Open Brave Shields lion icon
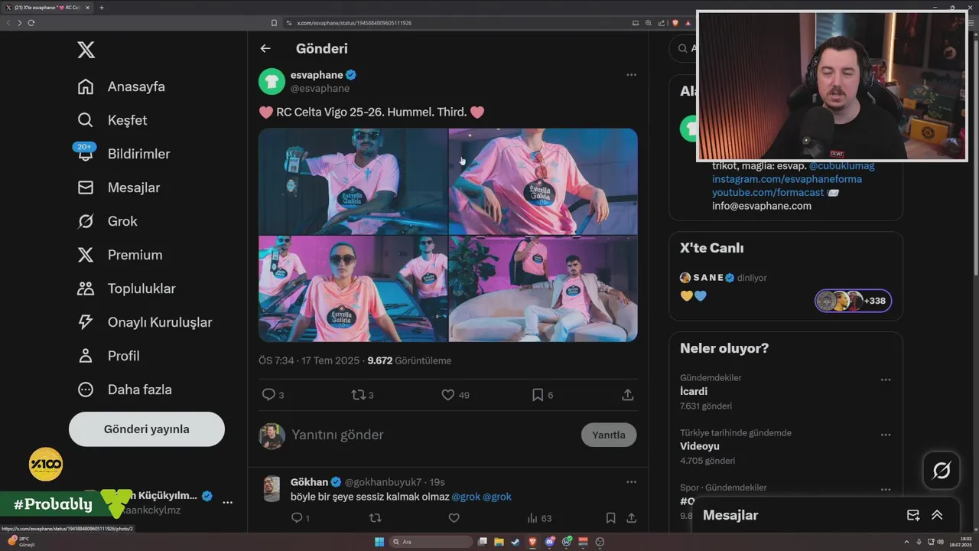The width and height of the screenshot is (979, 551). tap(675, 23)
